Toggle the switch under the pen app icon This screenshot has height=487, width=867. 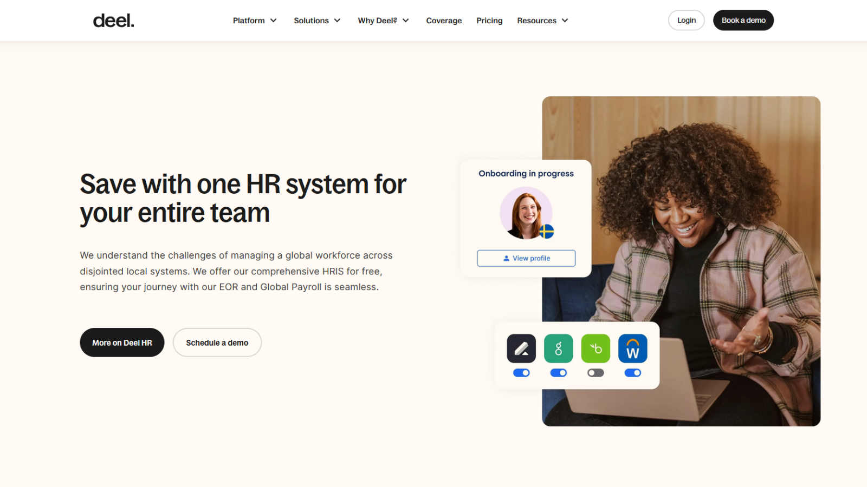(x=521, y=373)
